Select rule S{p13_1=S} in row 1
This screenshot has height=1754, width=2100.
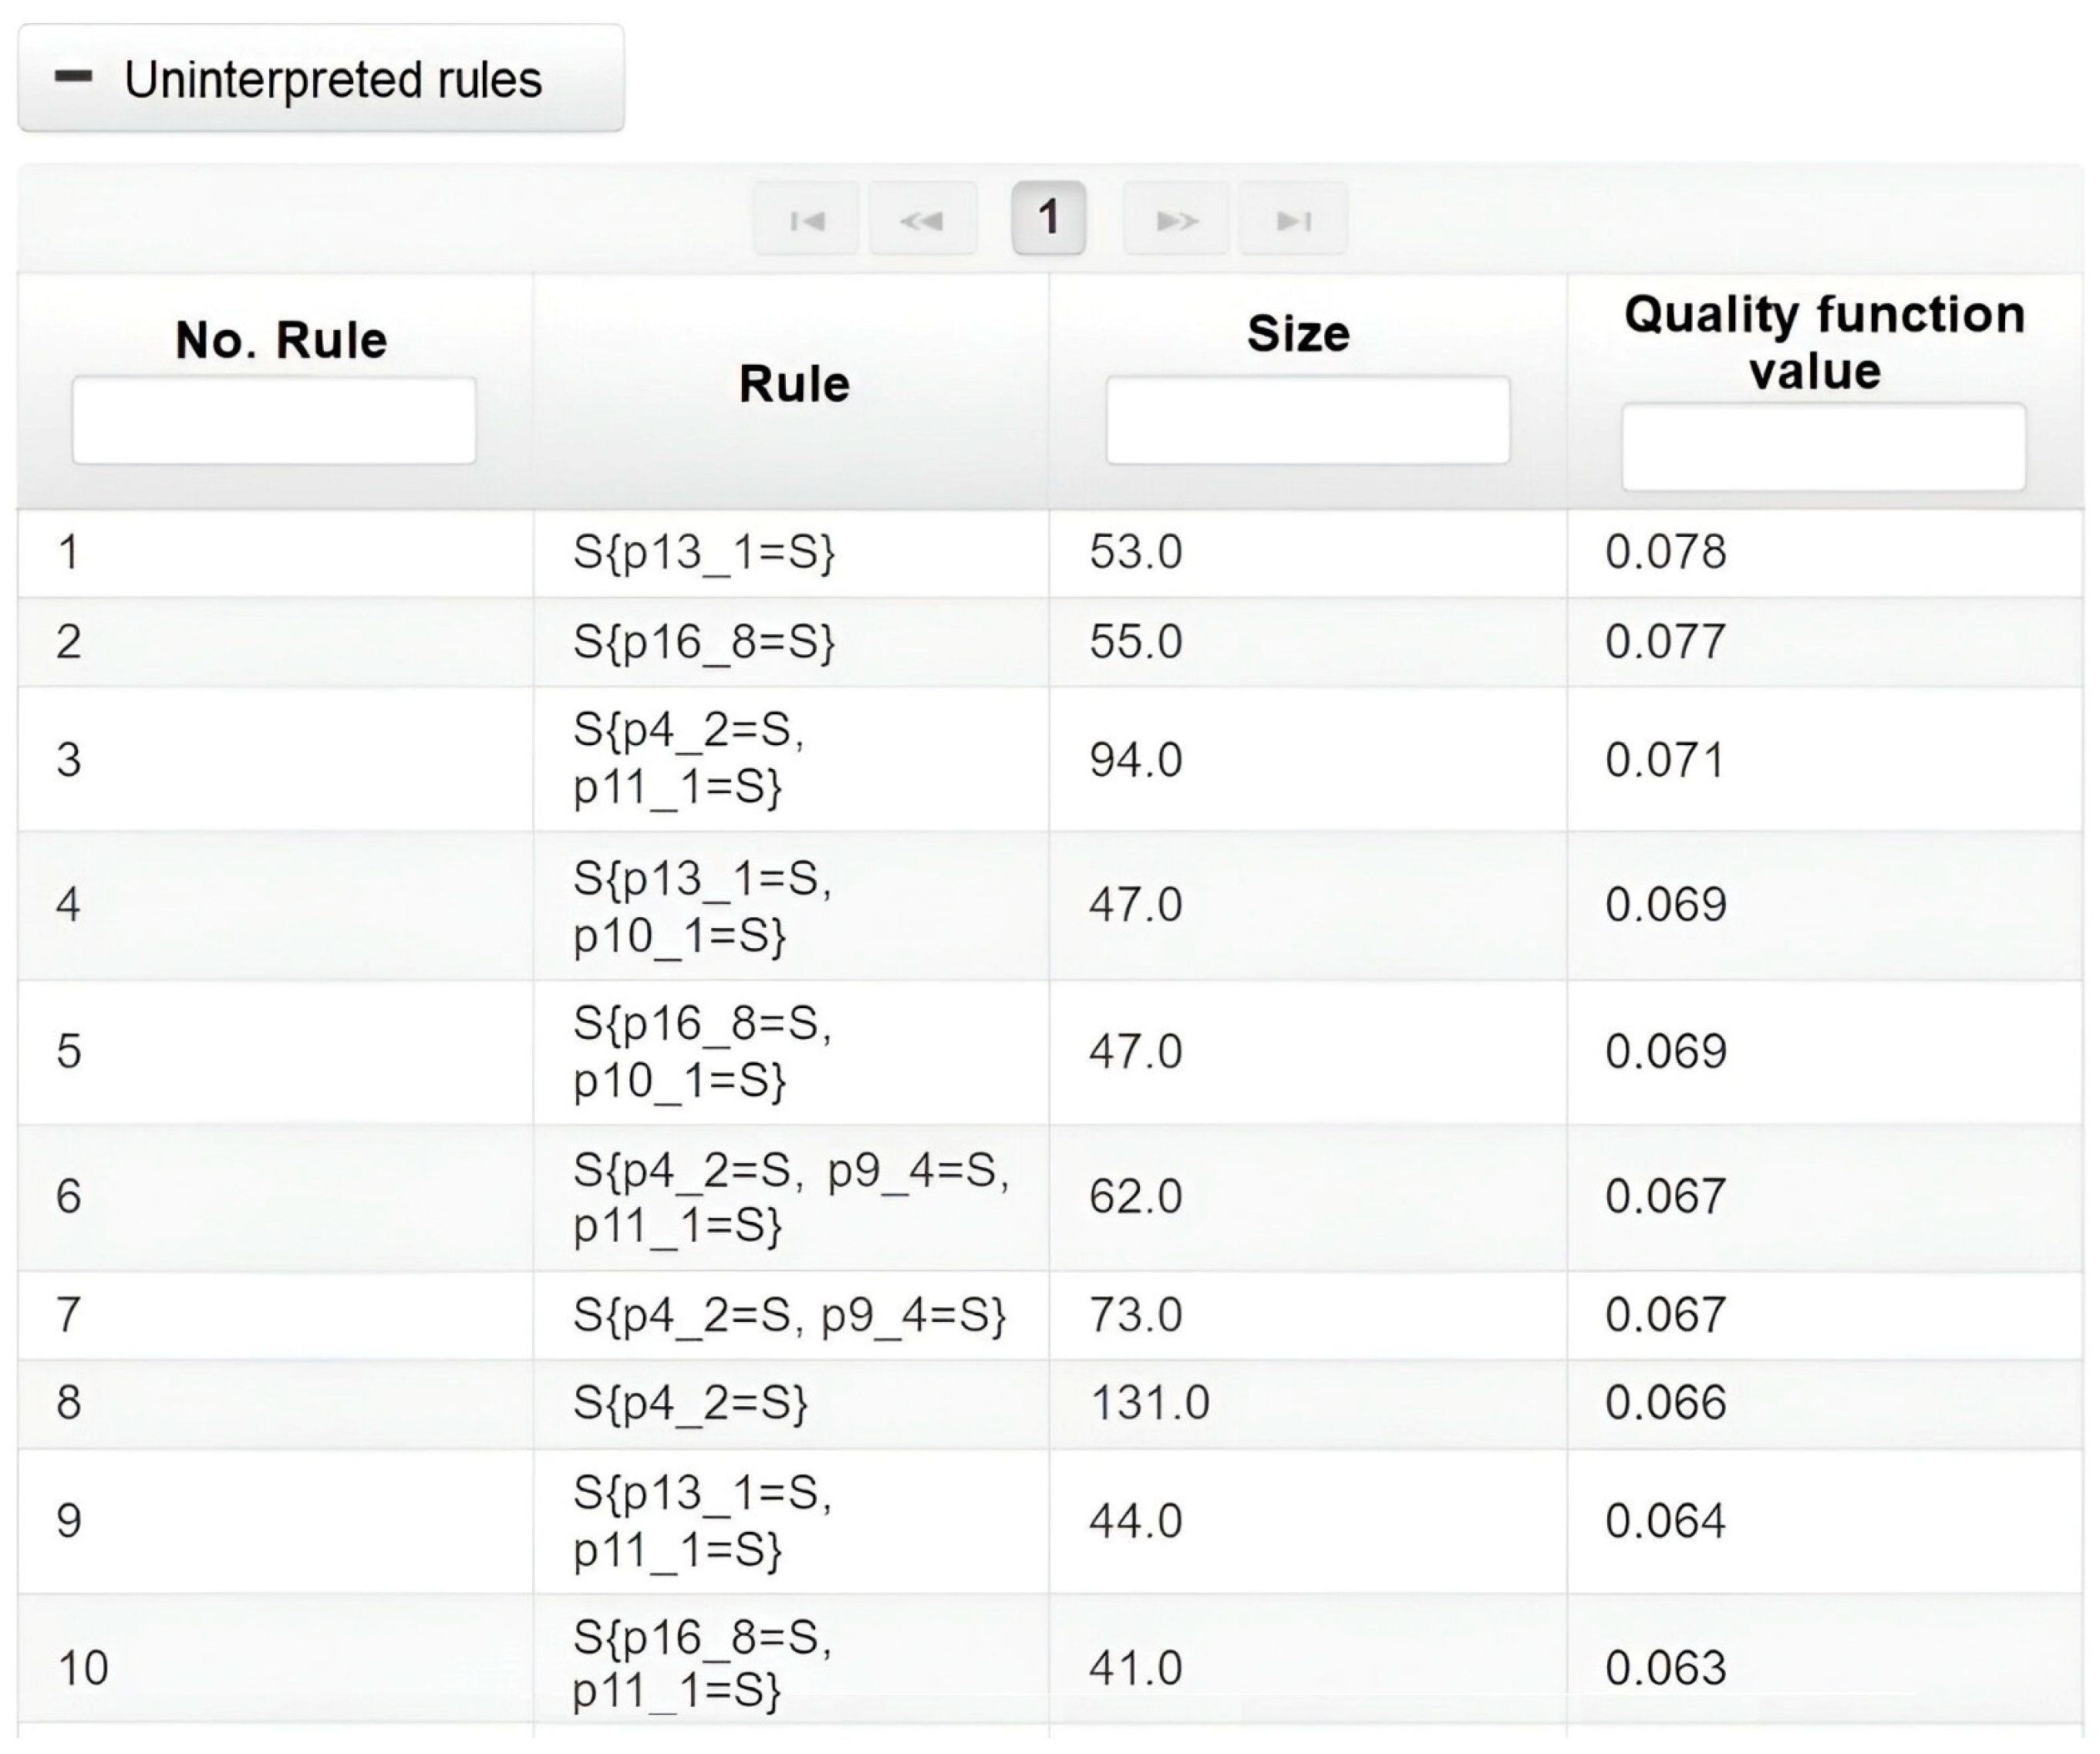[703, 552]
